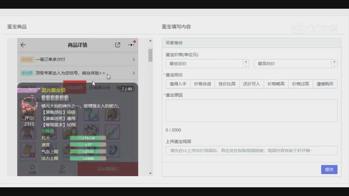The image size is (349, 196).
Task: Select the 价格过高 conclusion option
Action: coord(301,84)
